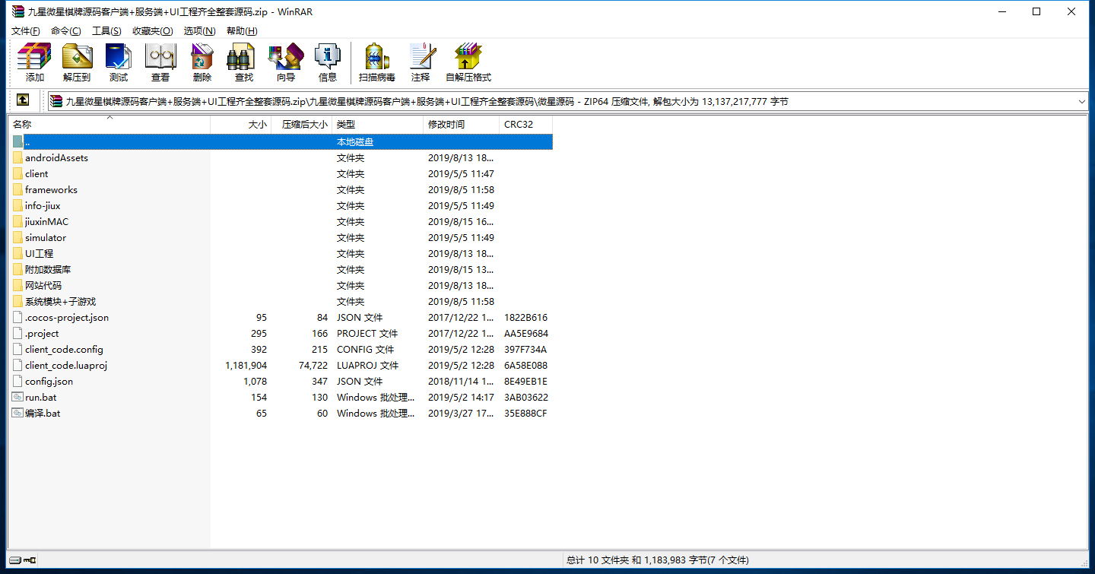Click the 自解压格式 (SFX) toolbar icon
1095x574 pixels.
(x=468, y=62)
